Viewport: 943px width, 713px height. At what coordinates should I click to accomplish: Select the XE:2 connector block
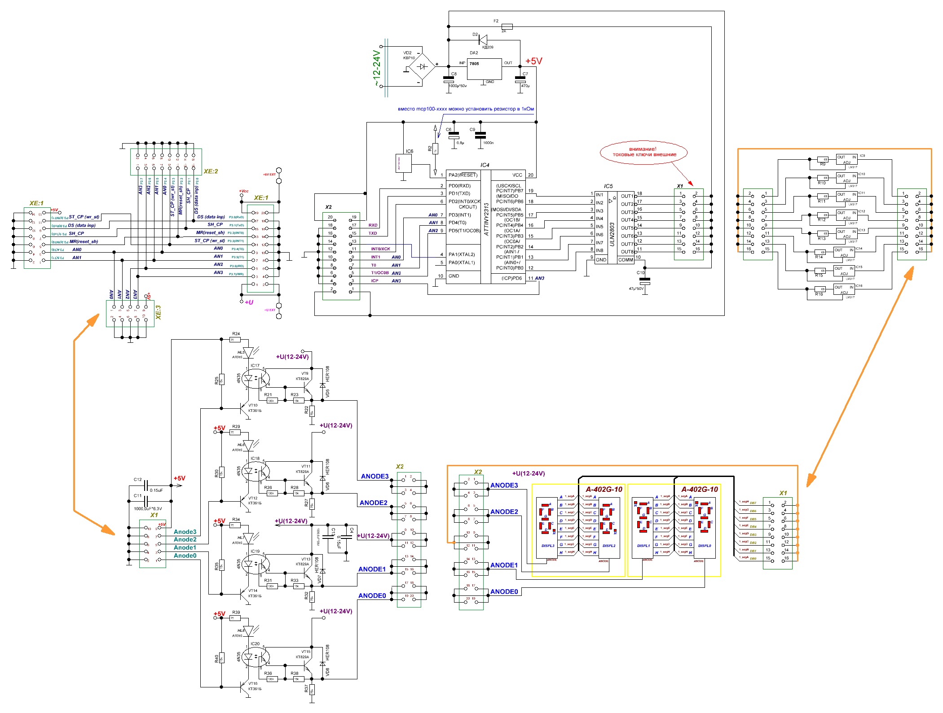click(x=166, y=162)
